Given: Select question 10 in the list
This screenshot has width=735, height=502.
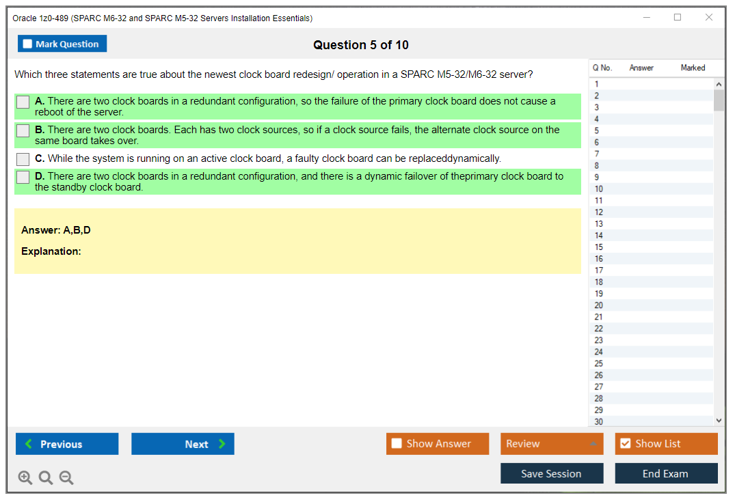Looking at the screenshot, I should point(599,189).
